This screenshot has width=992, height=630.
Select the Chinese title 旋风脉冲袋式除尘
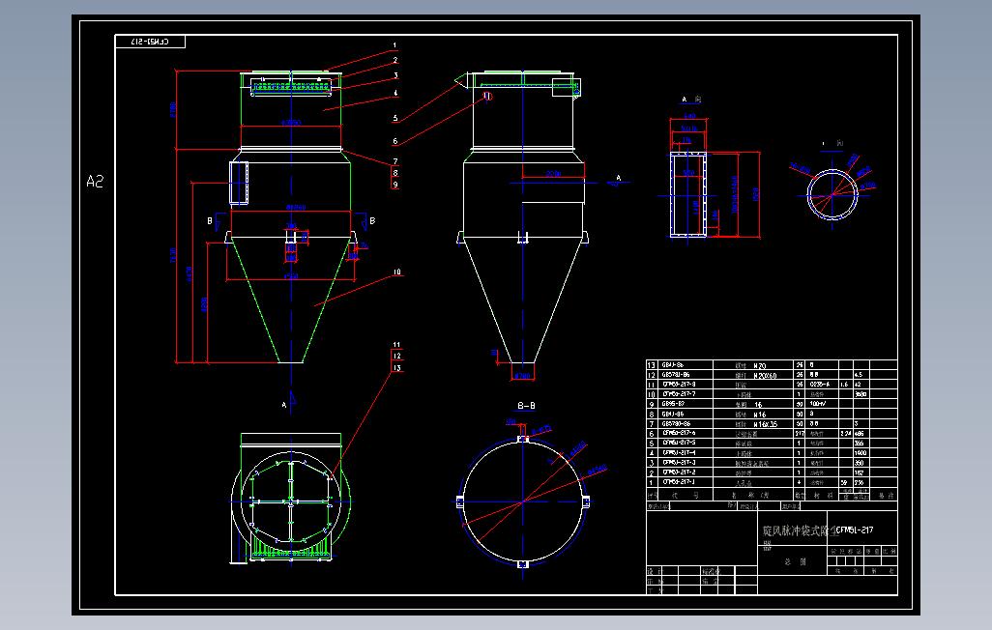coord(800,530)
